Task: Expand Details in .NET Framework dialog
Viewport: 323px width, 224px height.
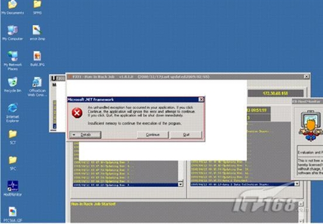Action: click(x=85, y=135)
